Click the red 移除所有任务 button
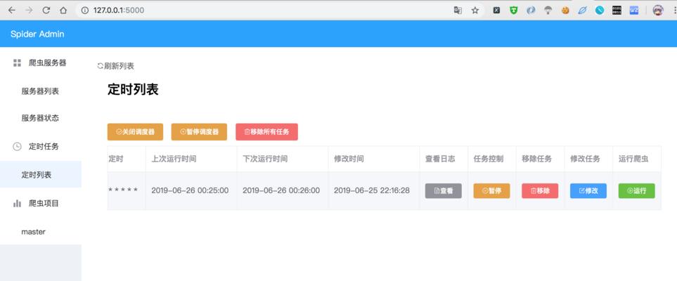This screenshot has width=677, height=281. click(267, 131)
